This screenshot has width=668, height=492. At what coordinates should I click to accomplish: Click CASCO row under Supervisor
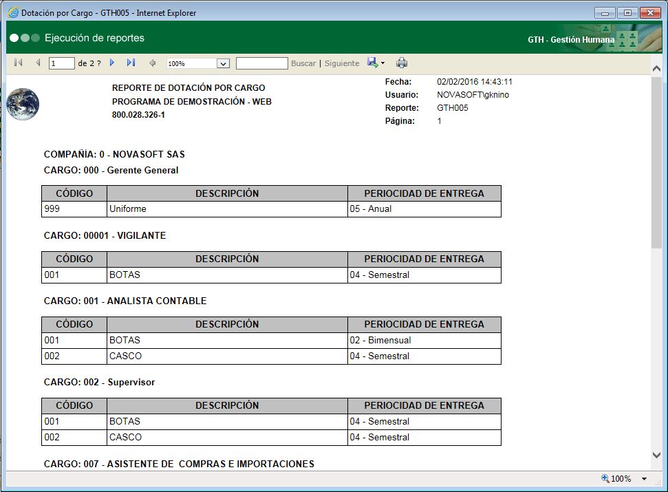coord(227,438)
